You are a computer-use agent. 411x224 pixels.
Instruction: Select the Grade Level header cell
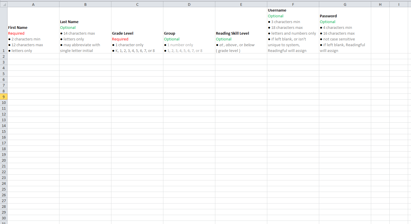tap(137, 30)
